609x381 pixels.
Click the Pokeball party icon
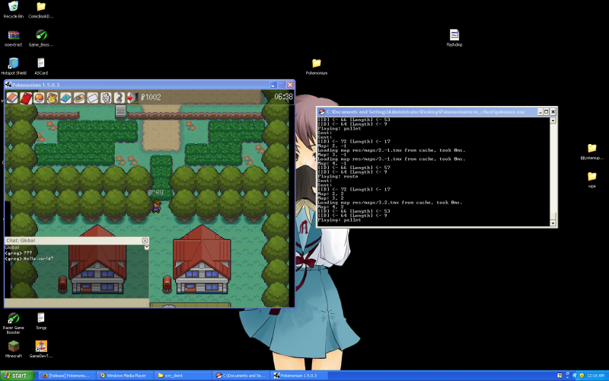[39, 98]
